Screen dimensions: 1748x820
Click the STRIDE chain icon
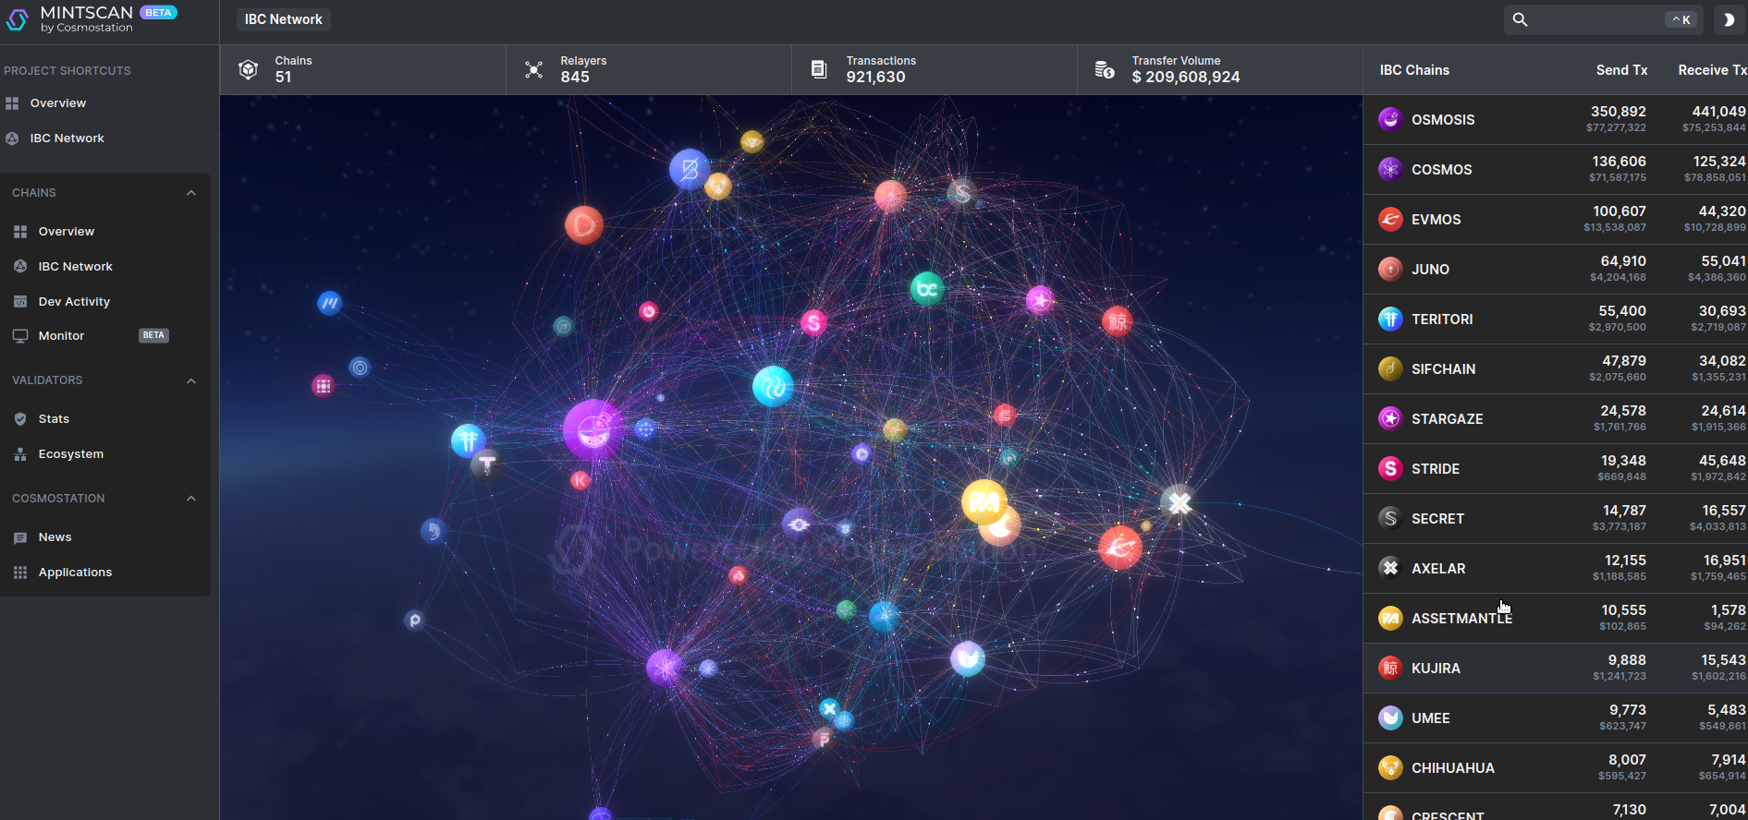coord(1390,469)
